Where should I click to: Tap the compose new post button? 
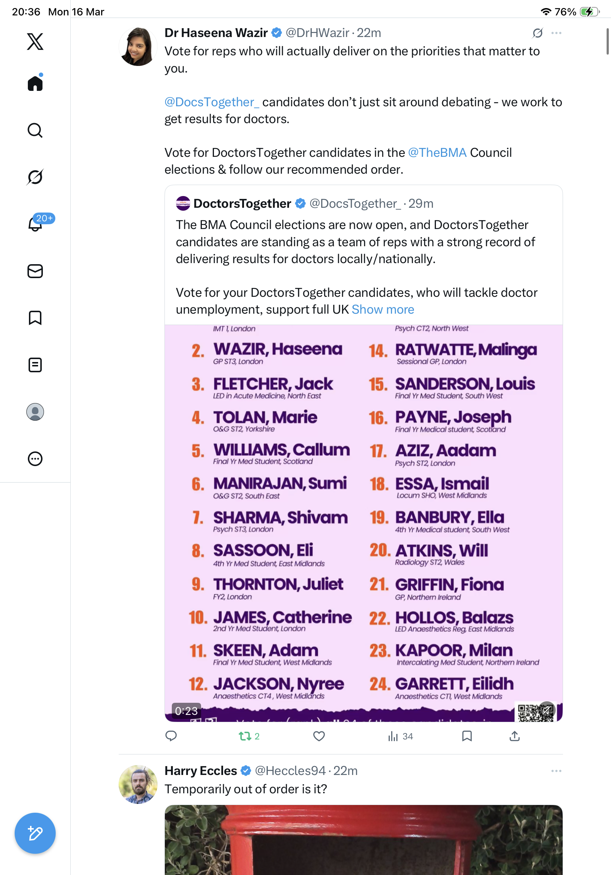[x=35, y=833]
